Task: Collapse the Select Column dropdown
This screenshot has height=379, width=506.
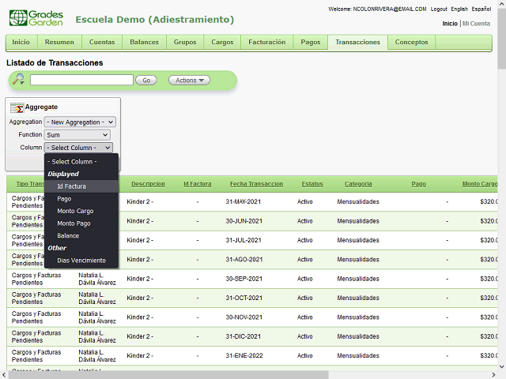Action: coord(78,148)
